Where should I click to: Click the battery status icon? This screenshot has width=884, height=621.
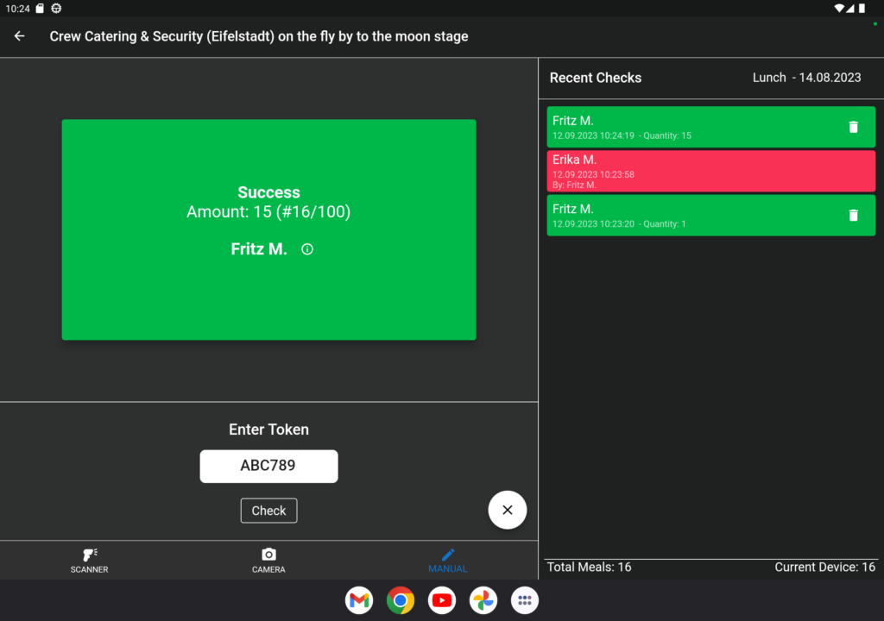[x=862, y=9]
